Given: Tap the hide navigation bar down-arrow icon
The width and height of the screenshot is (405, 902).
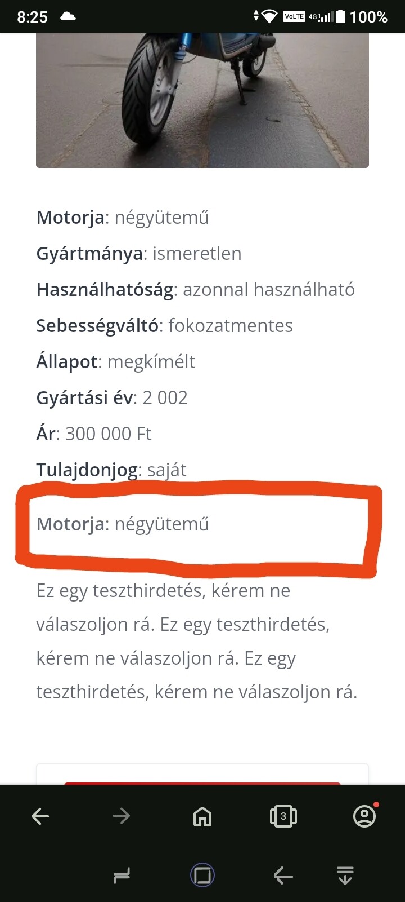Looking at the screenshot, I should click(345, 876).
